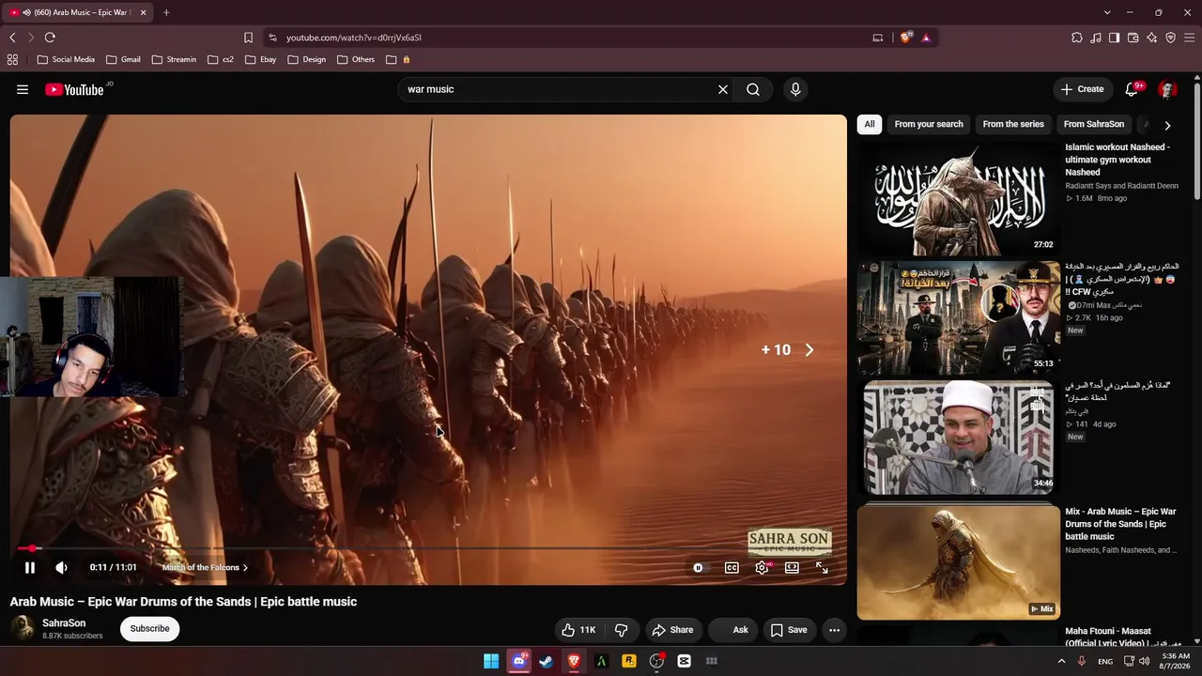This screenshot has height=676, width=1202.
Task: Open the tab search dropdown arrow
Action: coord(1107,12)
